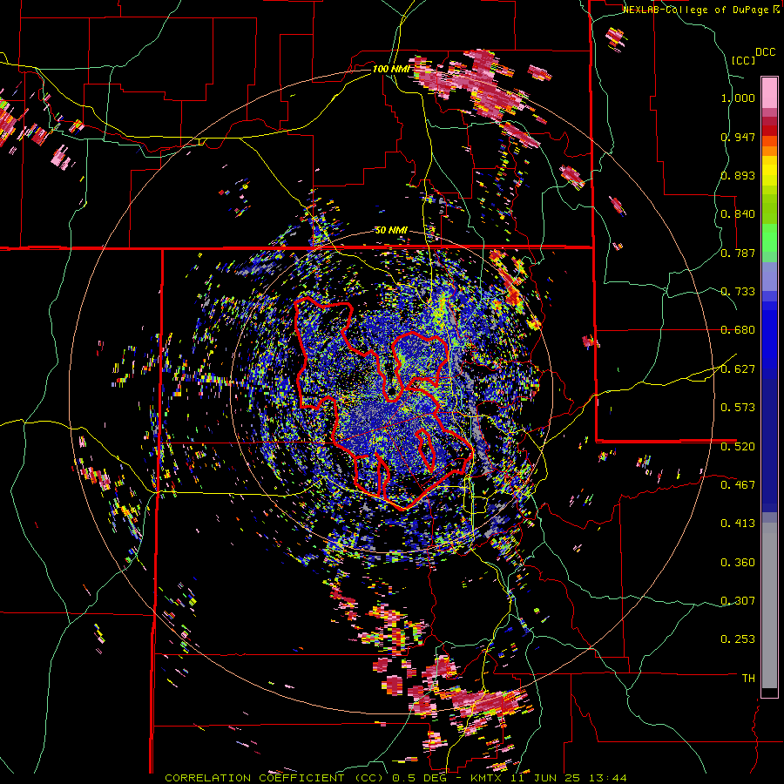
Task: Click the 1.000 legend value
Action: 738,98
